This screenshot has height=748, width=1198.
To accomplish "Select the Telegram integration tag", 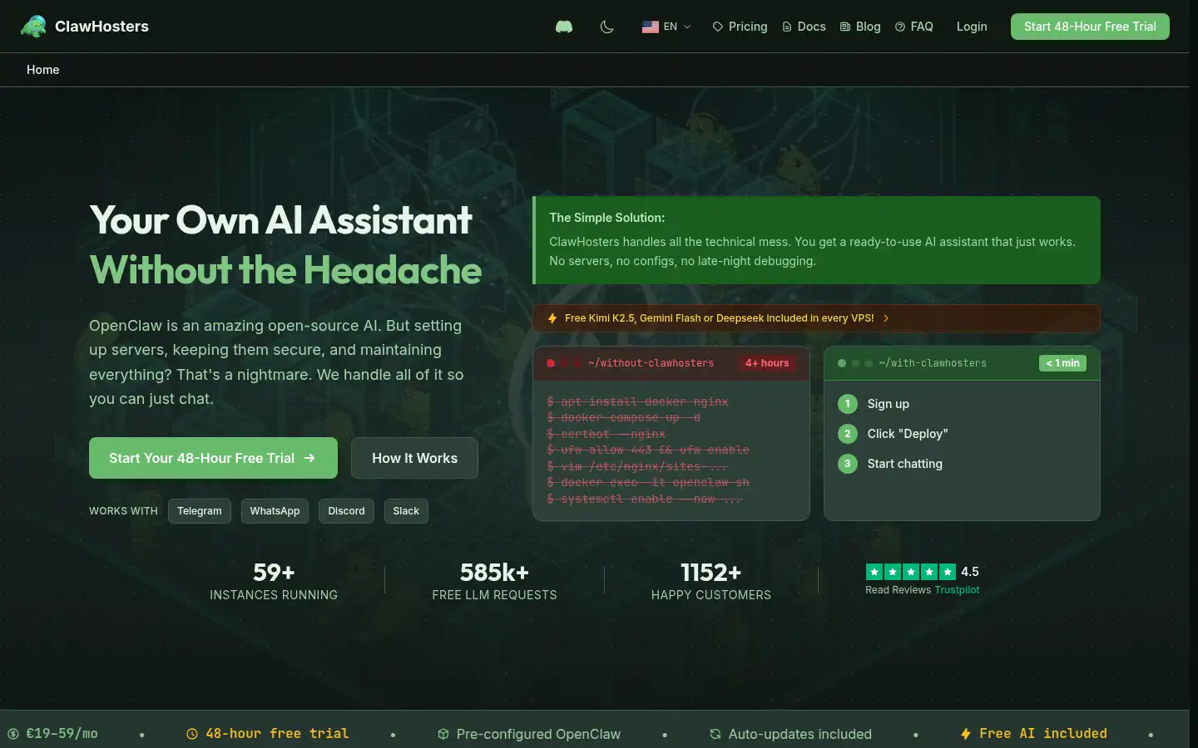I will tap(200, 511).
